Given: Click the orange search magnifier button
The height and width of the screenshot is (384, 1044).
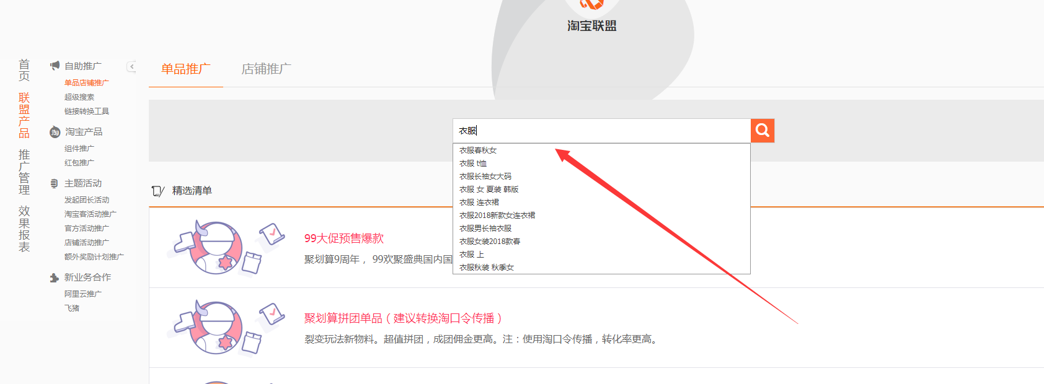Looking at the screenshot, I should click(763, 131).
